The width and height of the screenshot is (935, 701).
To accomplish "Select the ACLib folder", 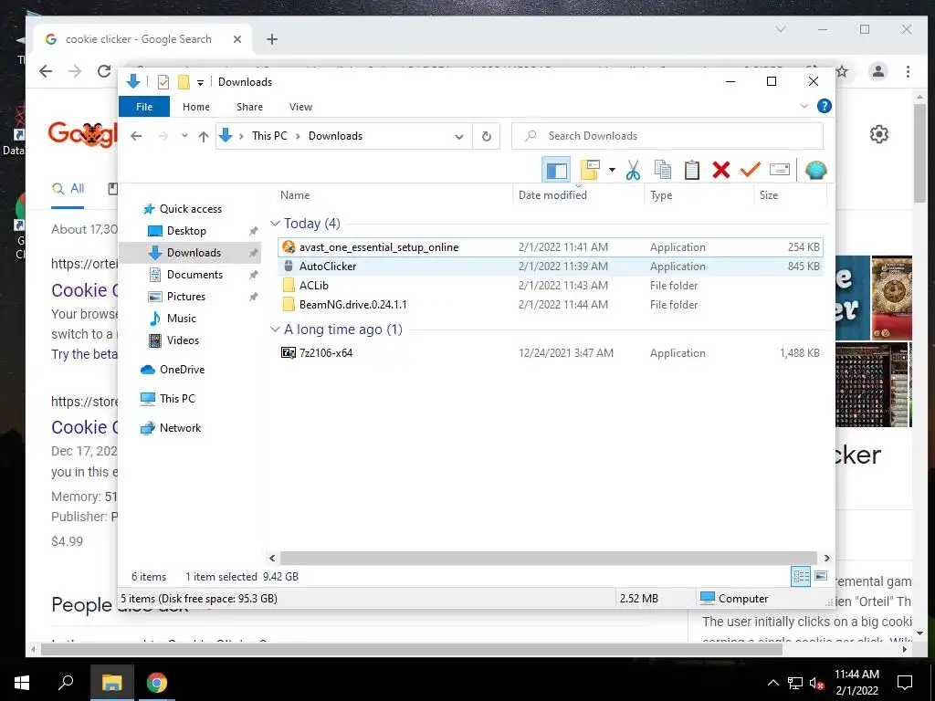I will (x=551, y=286).
